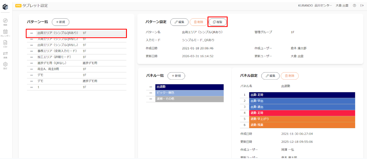The width and height of the screenshot is (367, 159).
Task: Click the 退勤 残業 orange bar
Action: 302,125
